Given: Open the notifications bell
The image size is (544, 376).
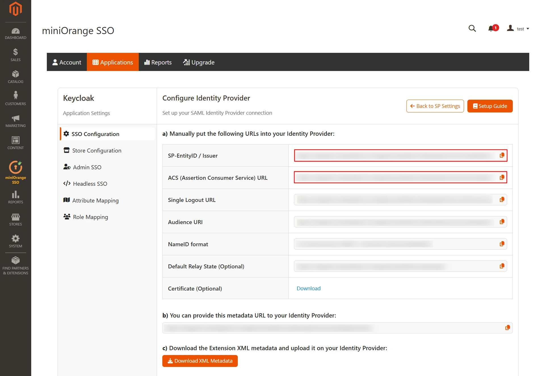Looking at the screenshot, I should [x=491, y=28].
